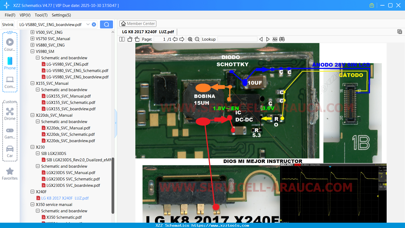The image size is (405, 228).
Task: Open the search history dropdown arrow
Action: 88,24
